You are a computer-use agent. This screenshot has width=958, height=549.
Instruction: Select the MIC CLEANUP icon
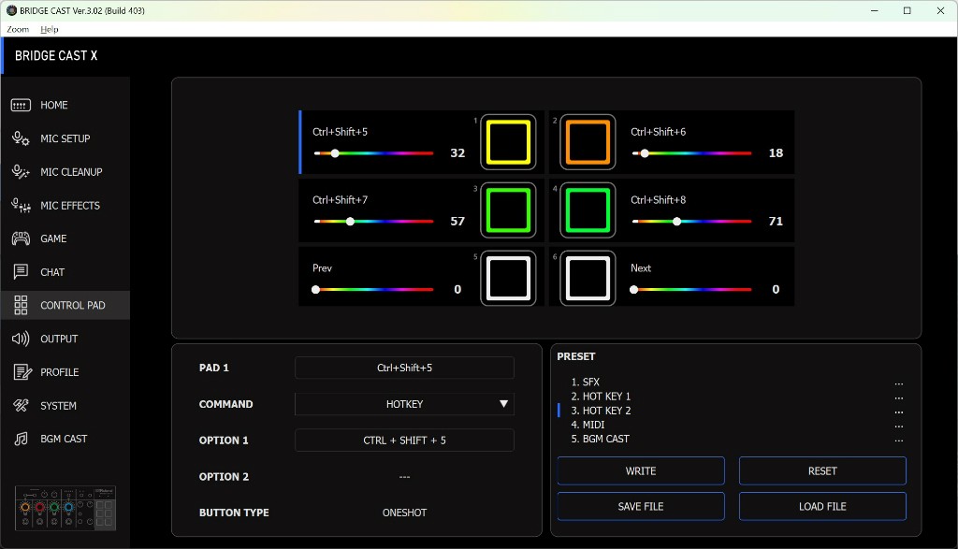pos(21,172)
